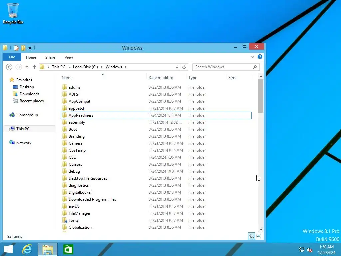
Task: Sort by Date modified column header
Action: click(x=167, y=77)
